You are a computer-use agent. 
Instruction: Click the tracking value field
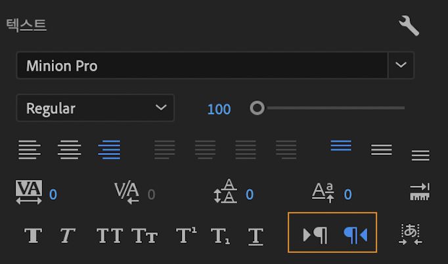pos(53,194)
